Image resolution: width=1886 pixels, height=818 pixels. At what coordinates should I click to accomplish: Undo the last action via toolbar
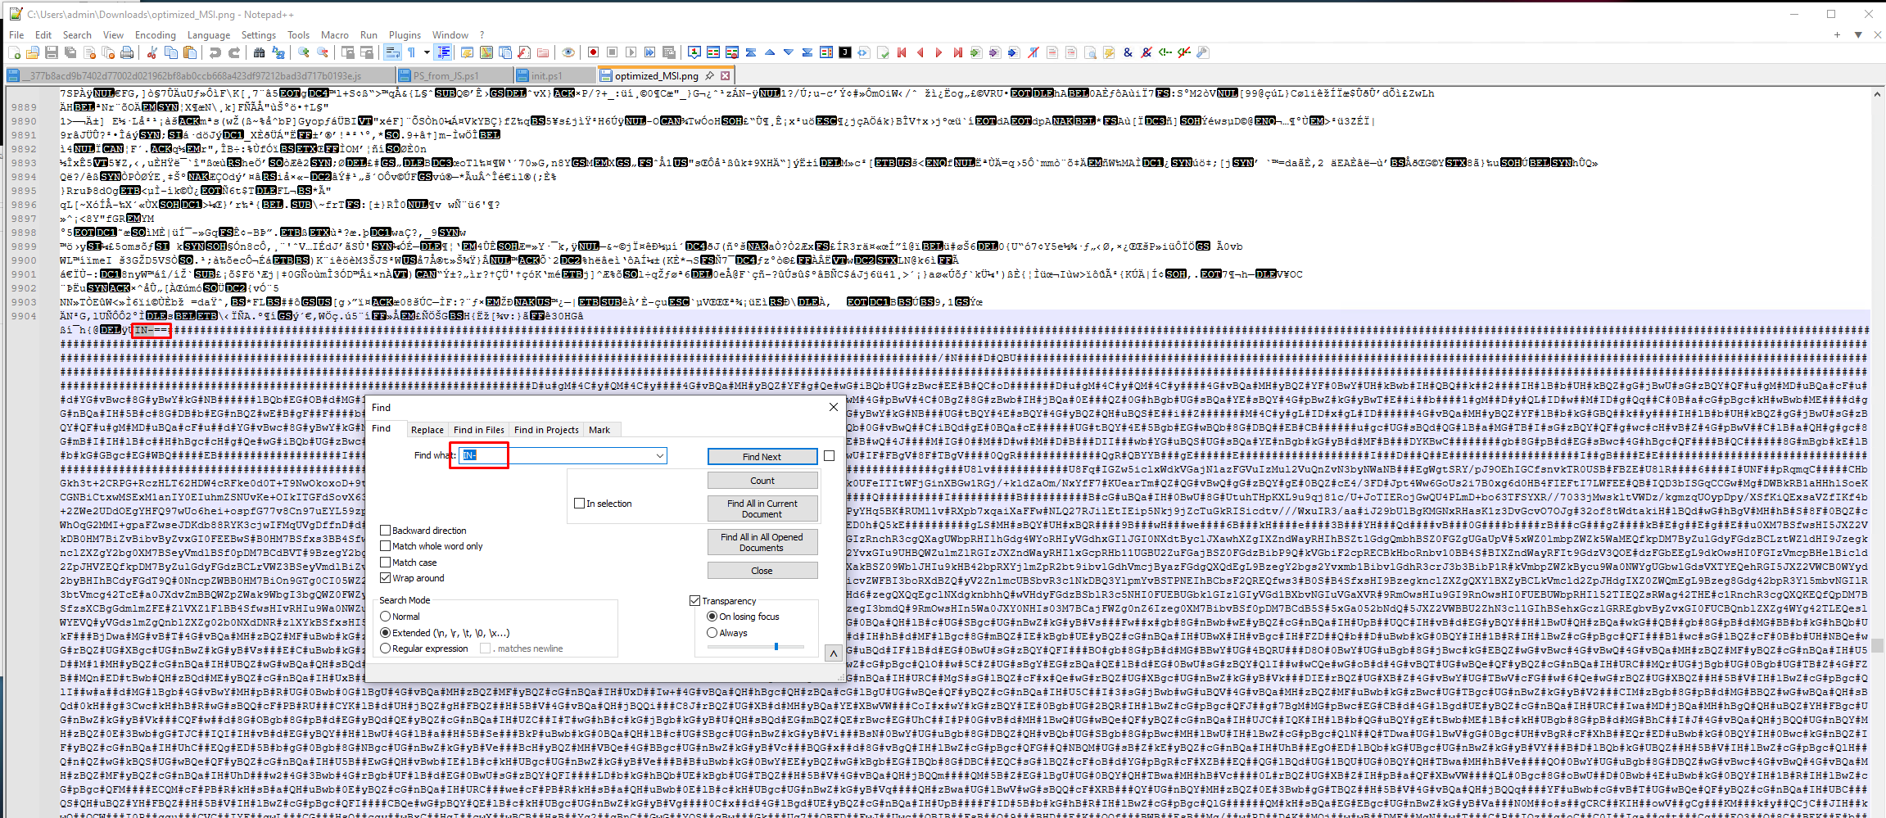pos(215,52)
